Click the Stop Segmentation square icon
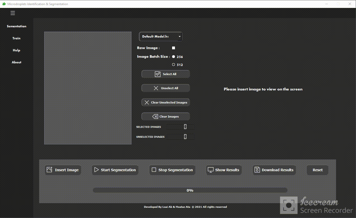This screenshot has height=218, width=356. (154, 170)
